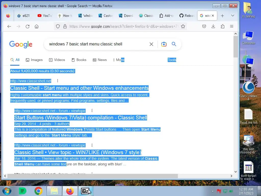Switch to the 'How t' tab
Screen dimensions: 261x196
pos(65,16)
